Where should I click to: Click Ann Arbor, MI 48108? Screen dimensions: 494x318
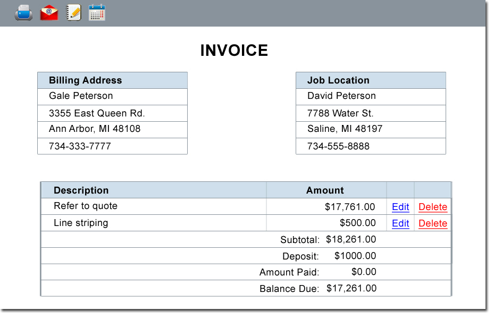(x=95, y=129)
